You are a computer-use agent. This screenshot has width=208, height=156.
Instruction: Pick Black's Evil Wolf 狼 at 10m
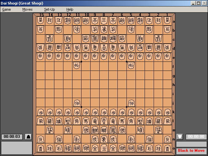tap(86, 130)
